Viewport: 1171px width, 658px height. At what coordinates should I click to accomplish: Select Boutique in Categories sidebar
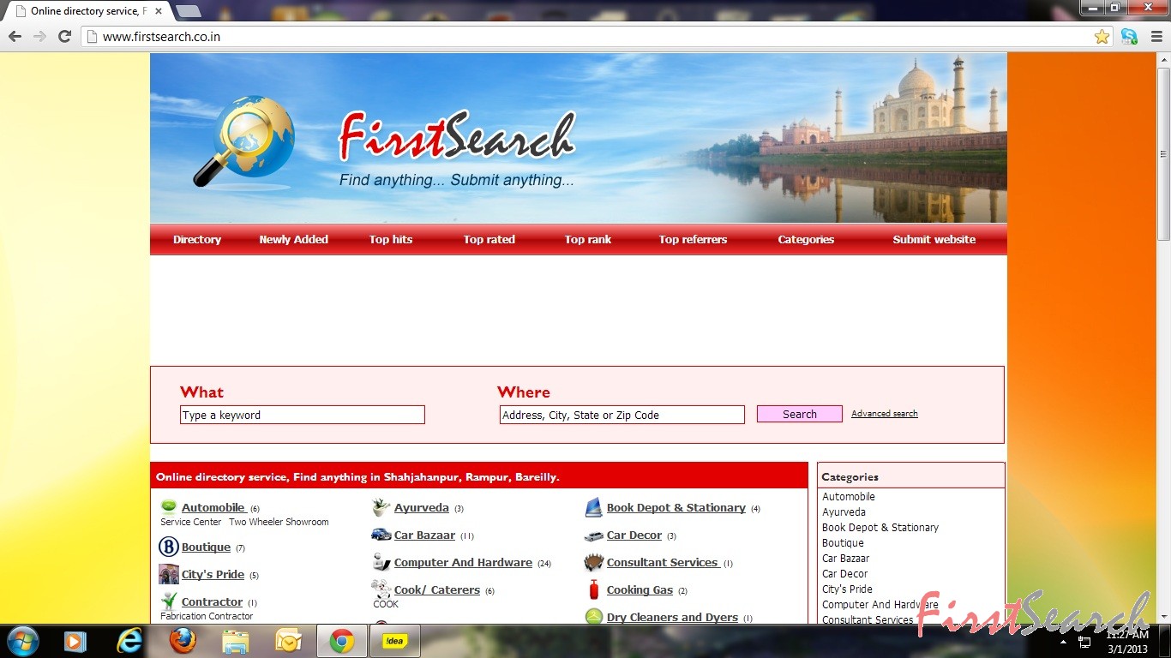(843, 542)
